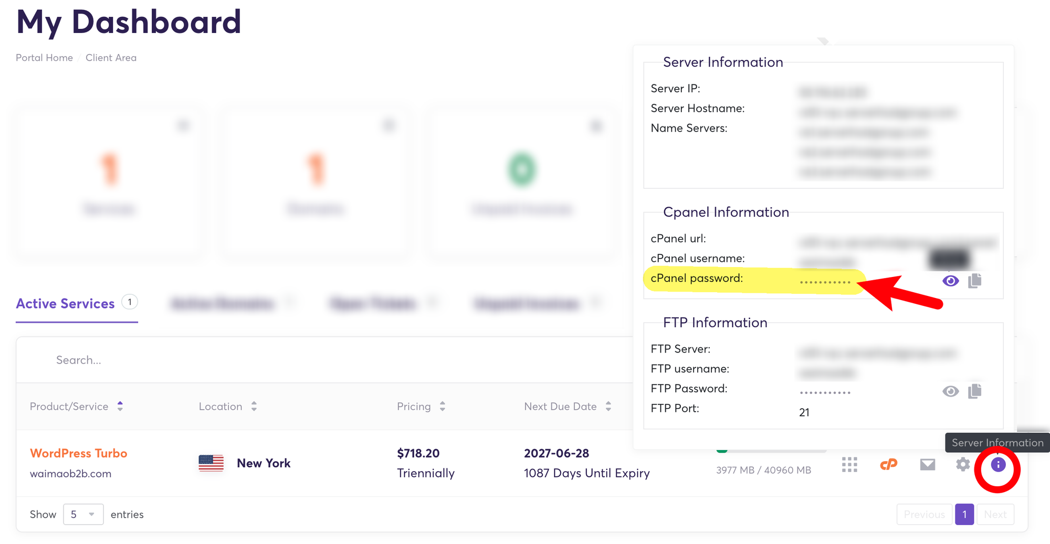
Task: Switch to the Active Services tab
Action: (x=66, y=304)
